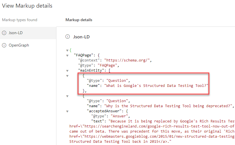Click the "Answer" type value
This screenshot has width=235, height=145.
(x=119, y=116)
